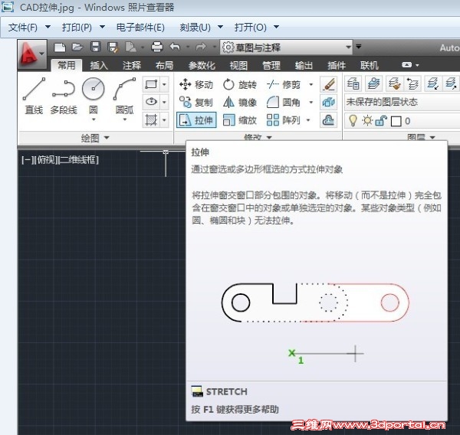Image resolution: width=460 pixels, height=435 pixels.
Task: Open the Trim tool dropdown arrow
Action: point(311,85)
